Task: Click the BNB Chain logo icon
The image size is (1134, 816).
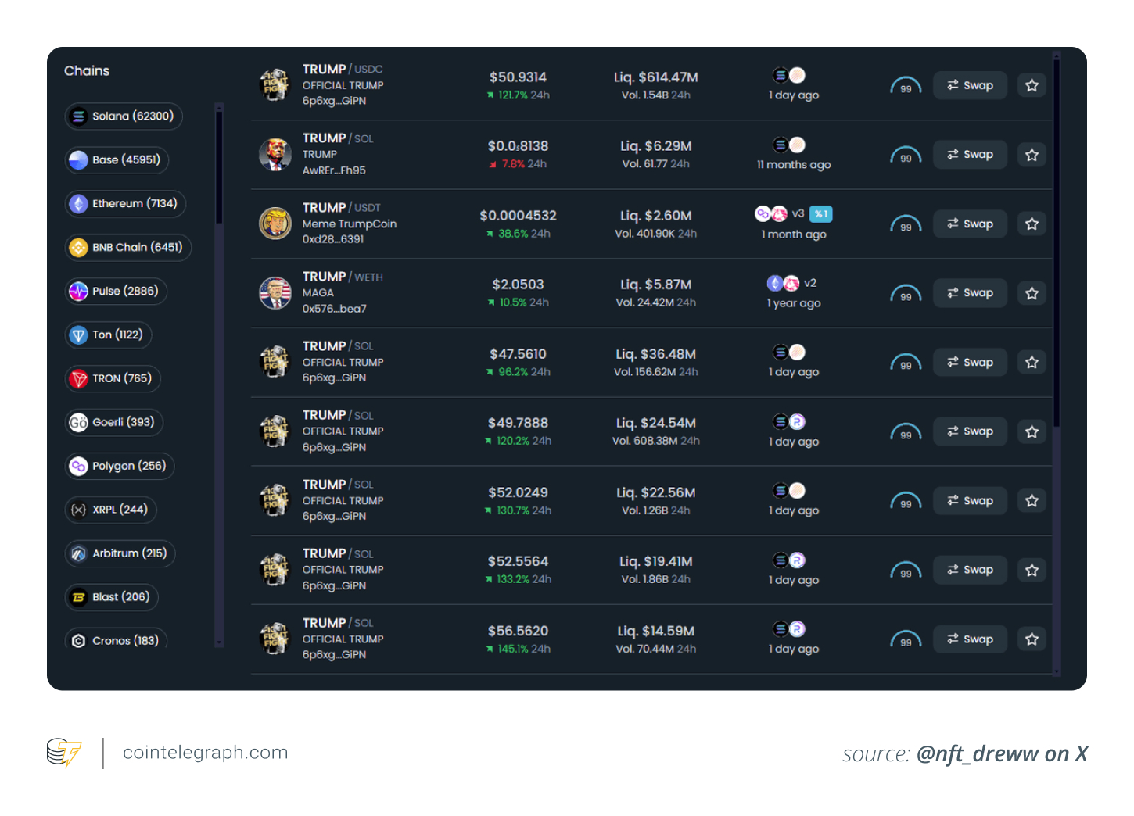Action: [x=78, y=248]
